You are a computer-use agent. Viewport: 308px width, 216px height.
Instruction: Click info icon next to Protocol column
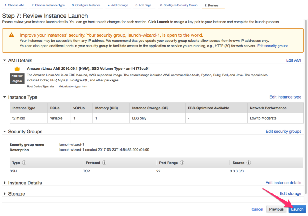(x=104, y=163)
